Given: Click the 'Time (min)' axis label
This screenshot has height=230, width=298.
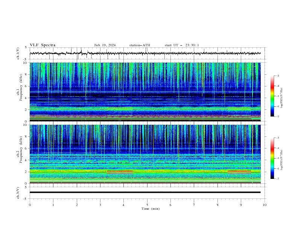Looking at the screenshot, I should pyautogui.click(x=151, y=209).
